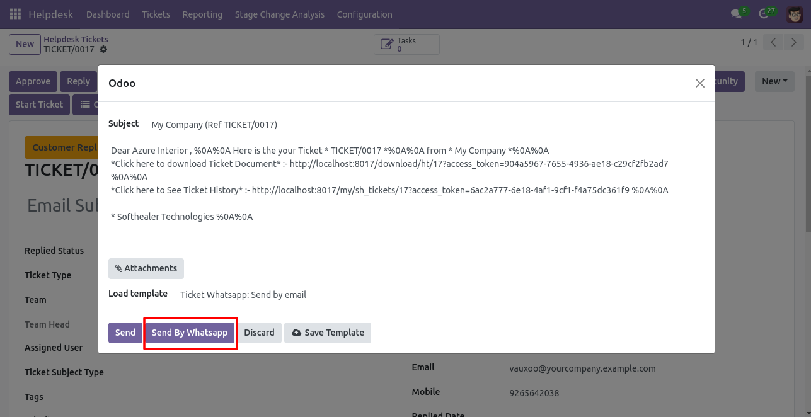
Task: Create a new ticket with New button
Action: (x=25, y=44)
